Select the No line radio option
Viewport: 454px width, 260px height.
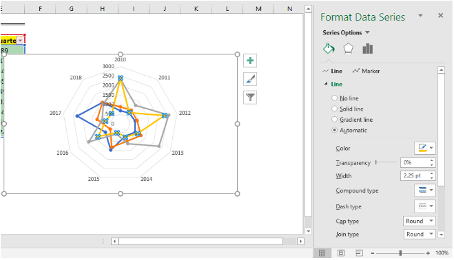(334, 98)
